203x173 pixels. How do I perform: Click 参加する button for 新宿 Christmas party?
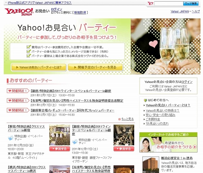coord(60,149)
